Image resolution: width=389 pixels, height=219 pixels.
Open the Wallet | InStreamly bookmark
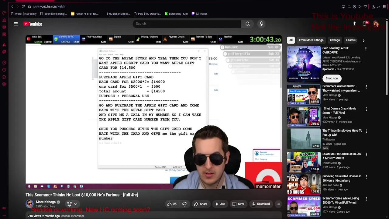coord(23,14)
